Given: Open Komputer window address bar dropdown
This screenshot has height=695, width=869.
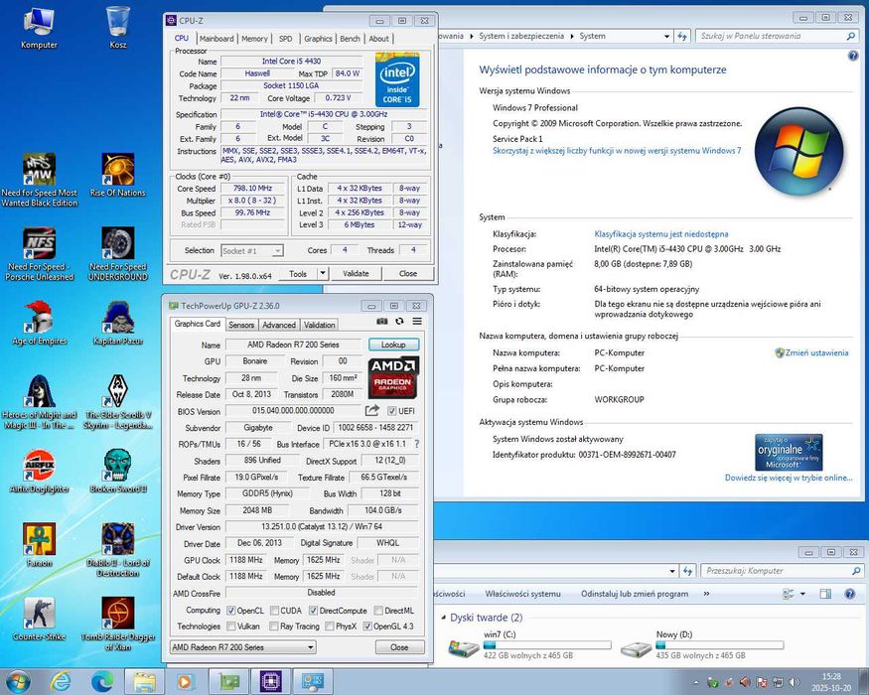Looking at the screenshot, I should click(x=672, y=570).
